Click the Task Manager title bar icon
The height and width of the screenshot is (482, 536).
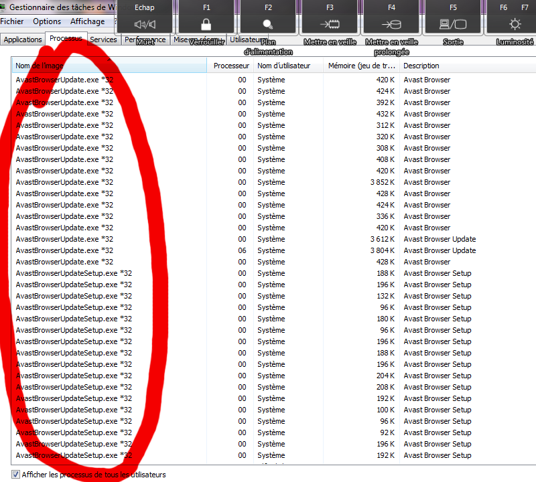point(3,7)
